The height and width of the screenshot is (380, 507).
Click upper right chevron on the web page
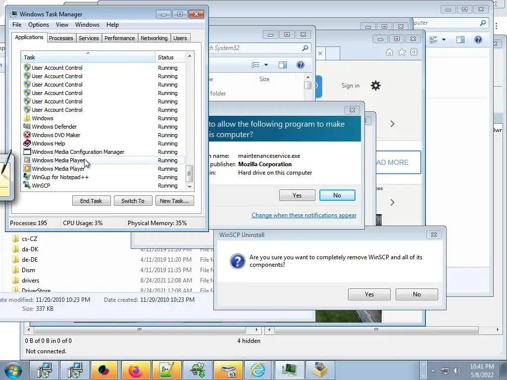pos(392,124)
